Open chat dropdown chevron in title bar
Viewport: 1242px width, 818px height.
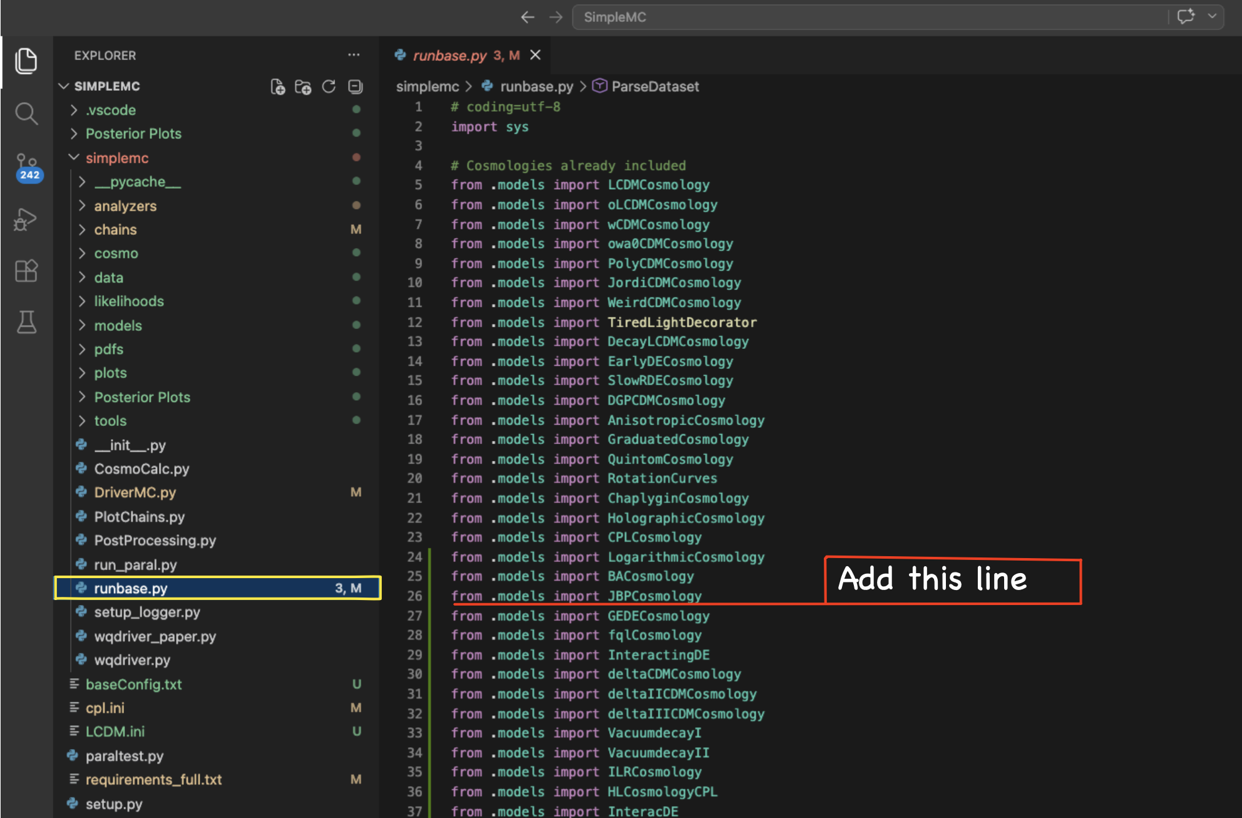point(1213,16)
